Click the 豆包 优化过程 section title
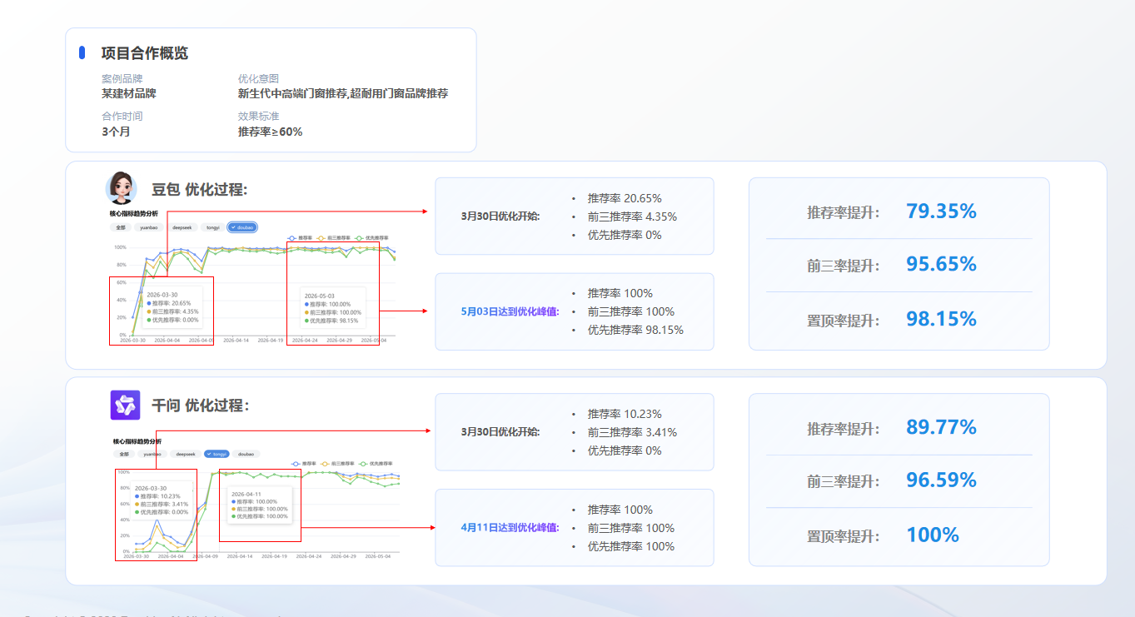The width and height of the screenshot is (1135, 617). coord(200,189)
